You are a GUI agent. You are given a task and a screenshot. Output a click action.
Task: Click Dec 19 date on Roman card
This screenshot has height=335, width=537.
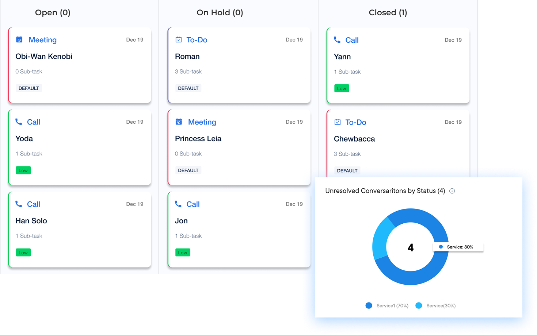click(x=294, y=40)
